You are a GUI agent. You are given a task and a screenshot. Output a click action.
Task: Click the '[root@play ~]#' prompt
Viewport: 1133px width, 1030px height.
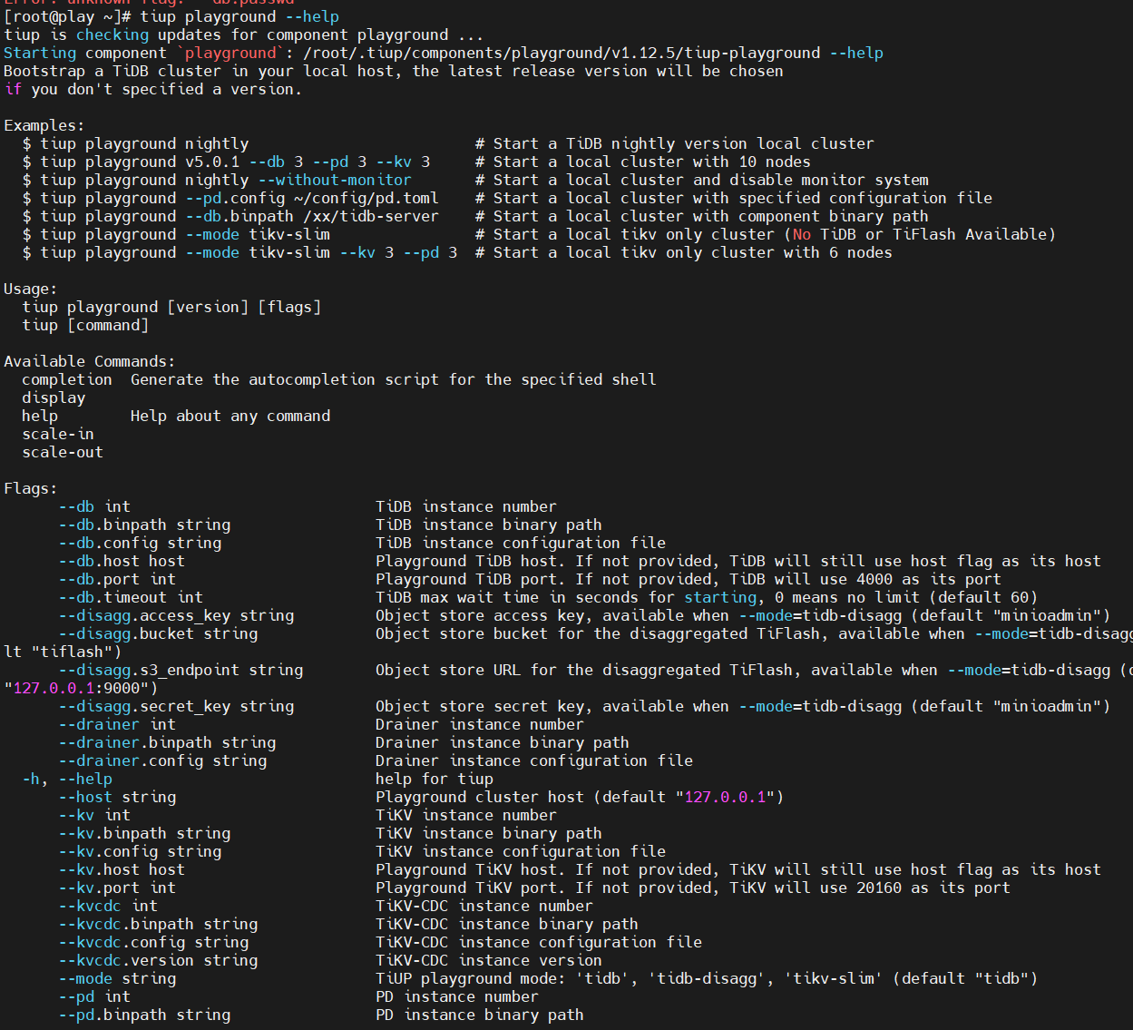(67, 16)
